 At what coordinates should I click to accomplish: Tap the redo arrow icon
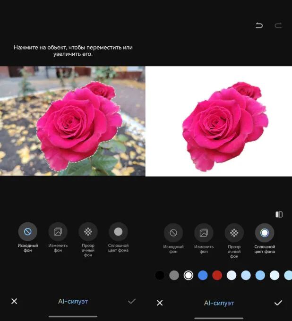(x=278, y=25)
